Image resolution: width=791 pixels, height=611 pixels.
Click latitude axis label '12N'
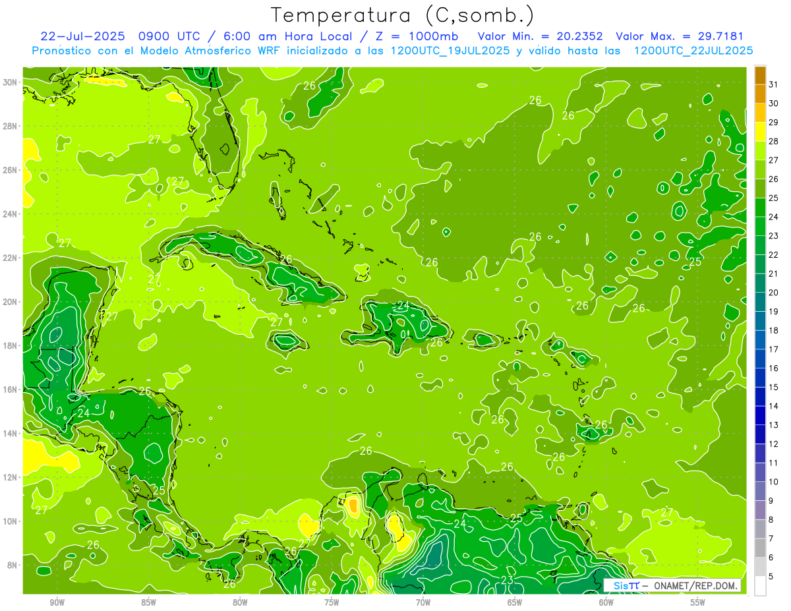[x=10, y=477]
